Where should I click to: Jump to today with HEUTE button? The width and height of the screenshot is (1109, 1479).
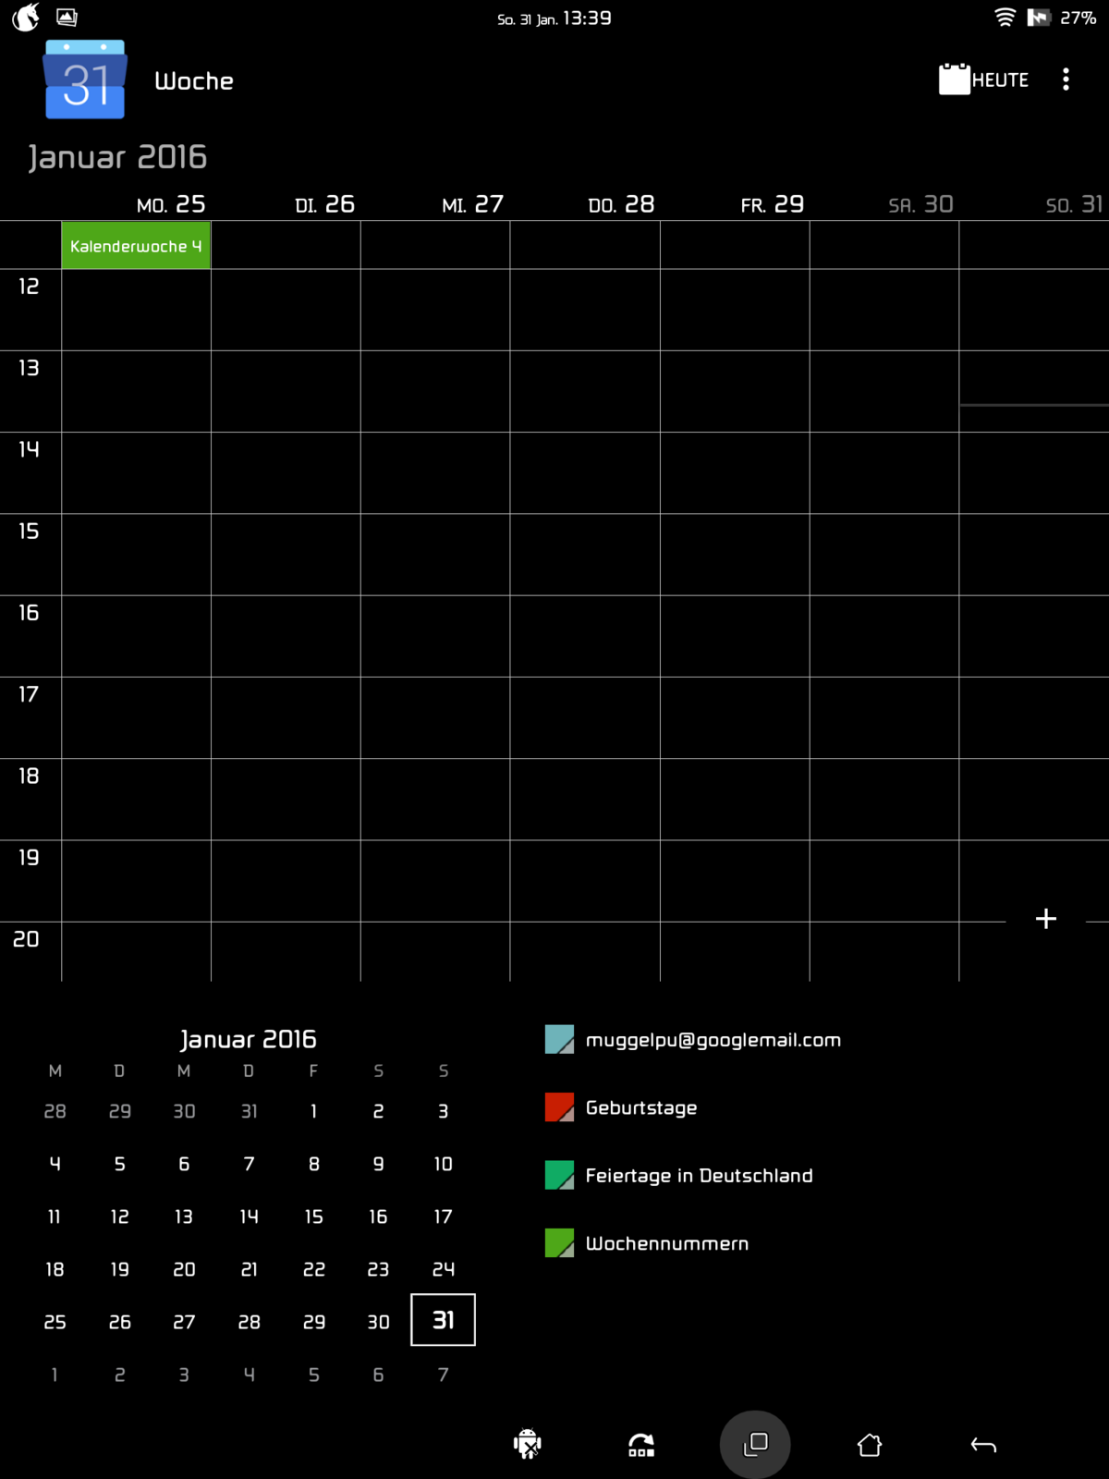(984, 80)
